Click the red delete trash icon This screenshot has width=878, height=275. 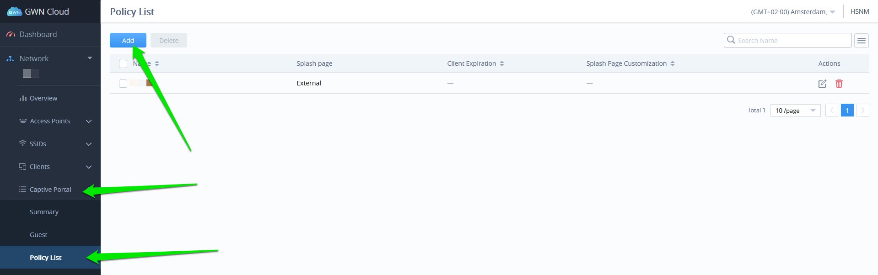pyautogui.click(x=839, y=84)
